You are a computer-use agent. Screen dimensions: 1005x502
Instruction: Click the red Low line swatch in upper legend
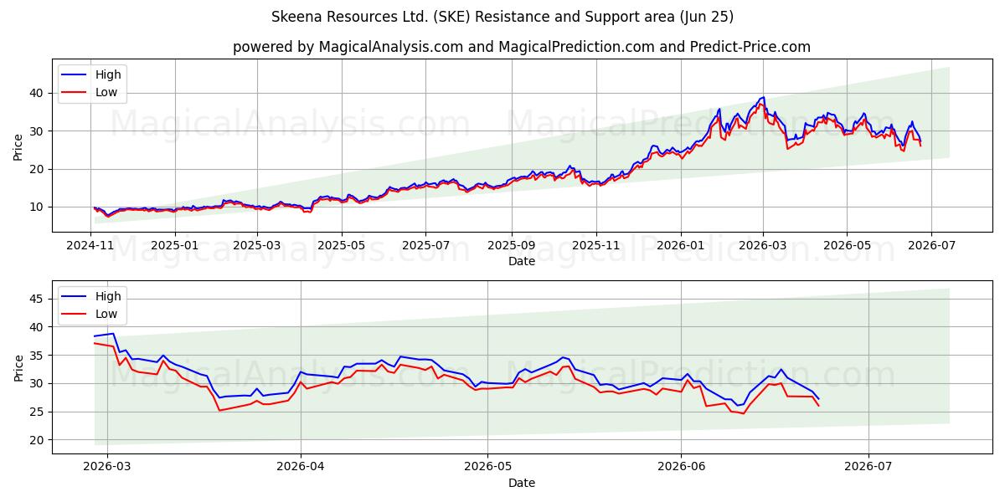point(75,94)
